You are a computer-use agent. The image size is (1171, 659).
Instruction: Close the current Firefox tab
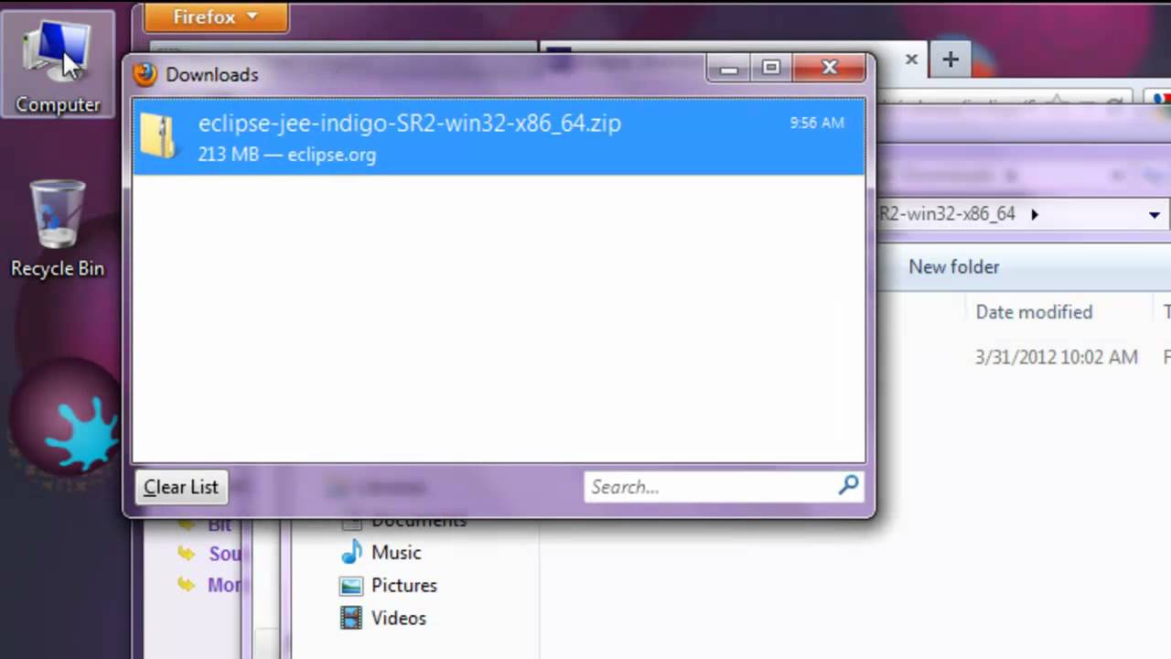pos(911,59)
